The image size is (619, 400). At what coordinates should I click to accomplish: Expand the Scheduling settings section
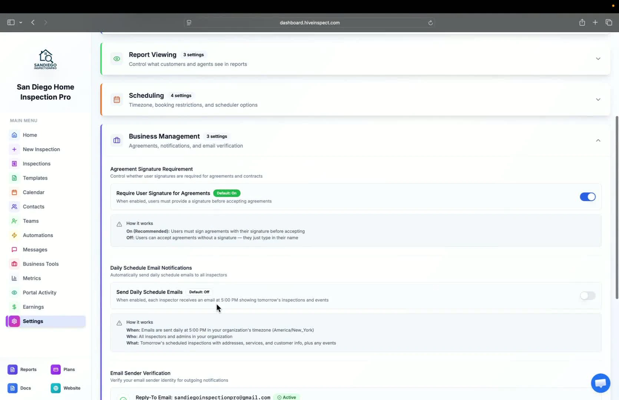point(598,99)
